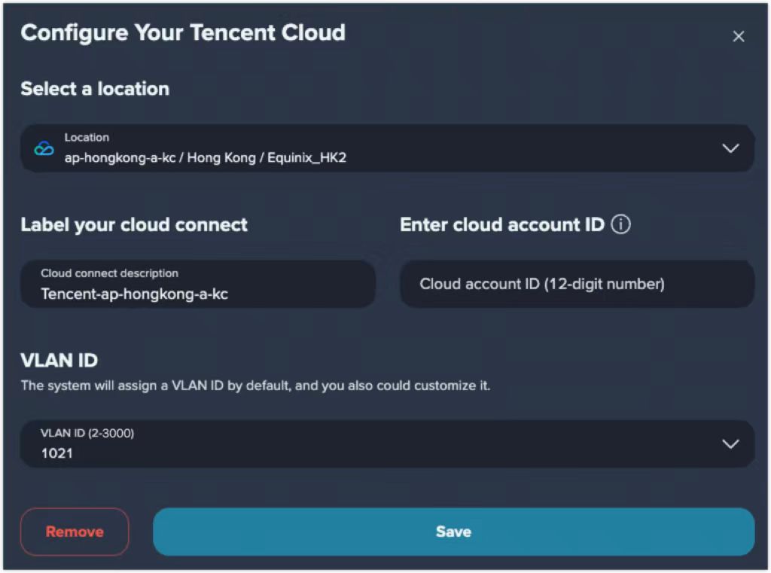The width and height of the screenshot is (771, 573).
Task: Click the Save button
Action: tap(453, 532)
